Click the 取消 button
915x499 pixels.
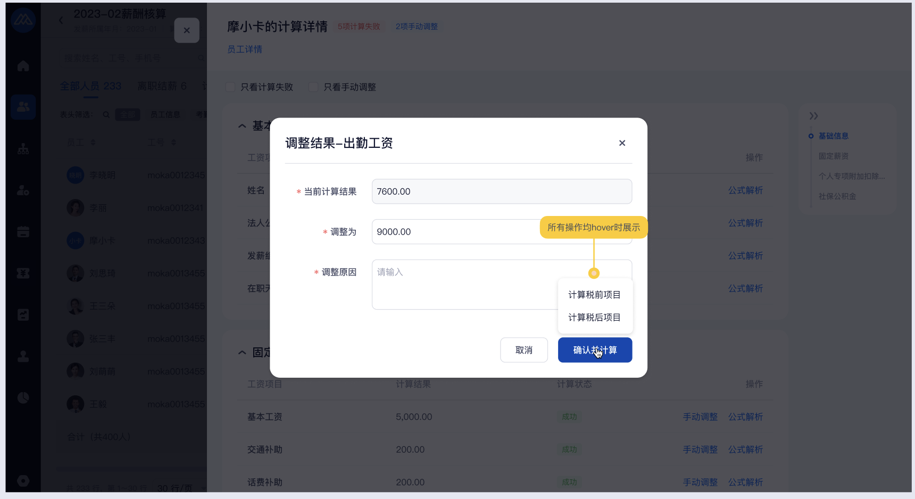click(x=523, y=350)
